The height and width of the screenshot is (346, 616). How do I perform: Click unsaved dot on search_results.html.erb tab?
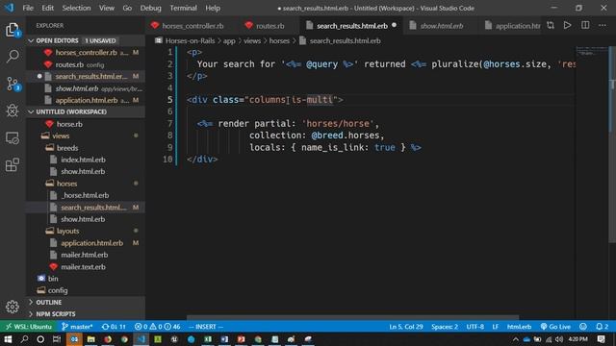(394, 26)
